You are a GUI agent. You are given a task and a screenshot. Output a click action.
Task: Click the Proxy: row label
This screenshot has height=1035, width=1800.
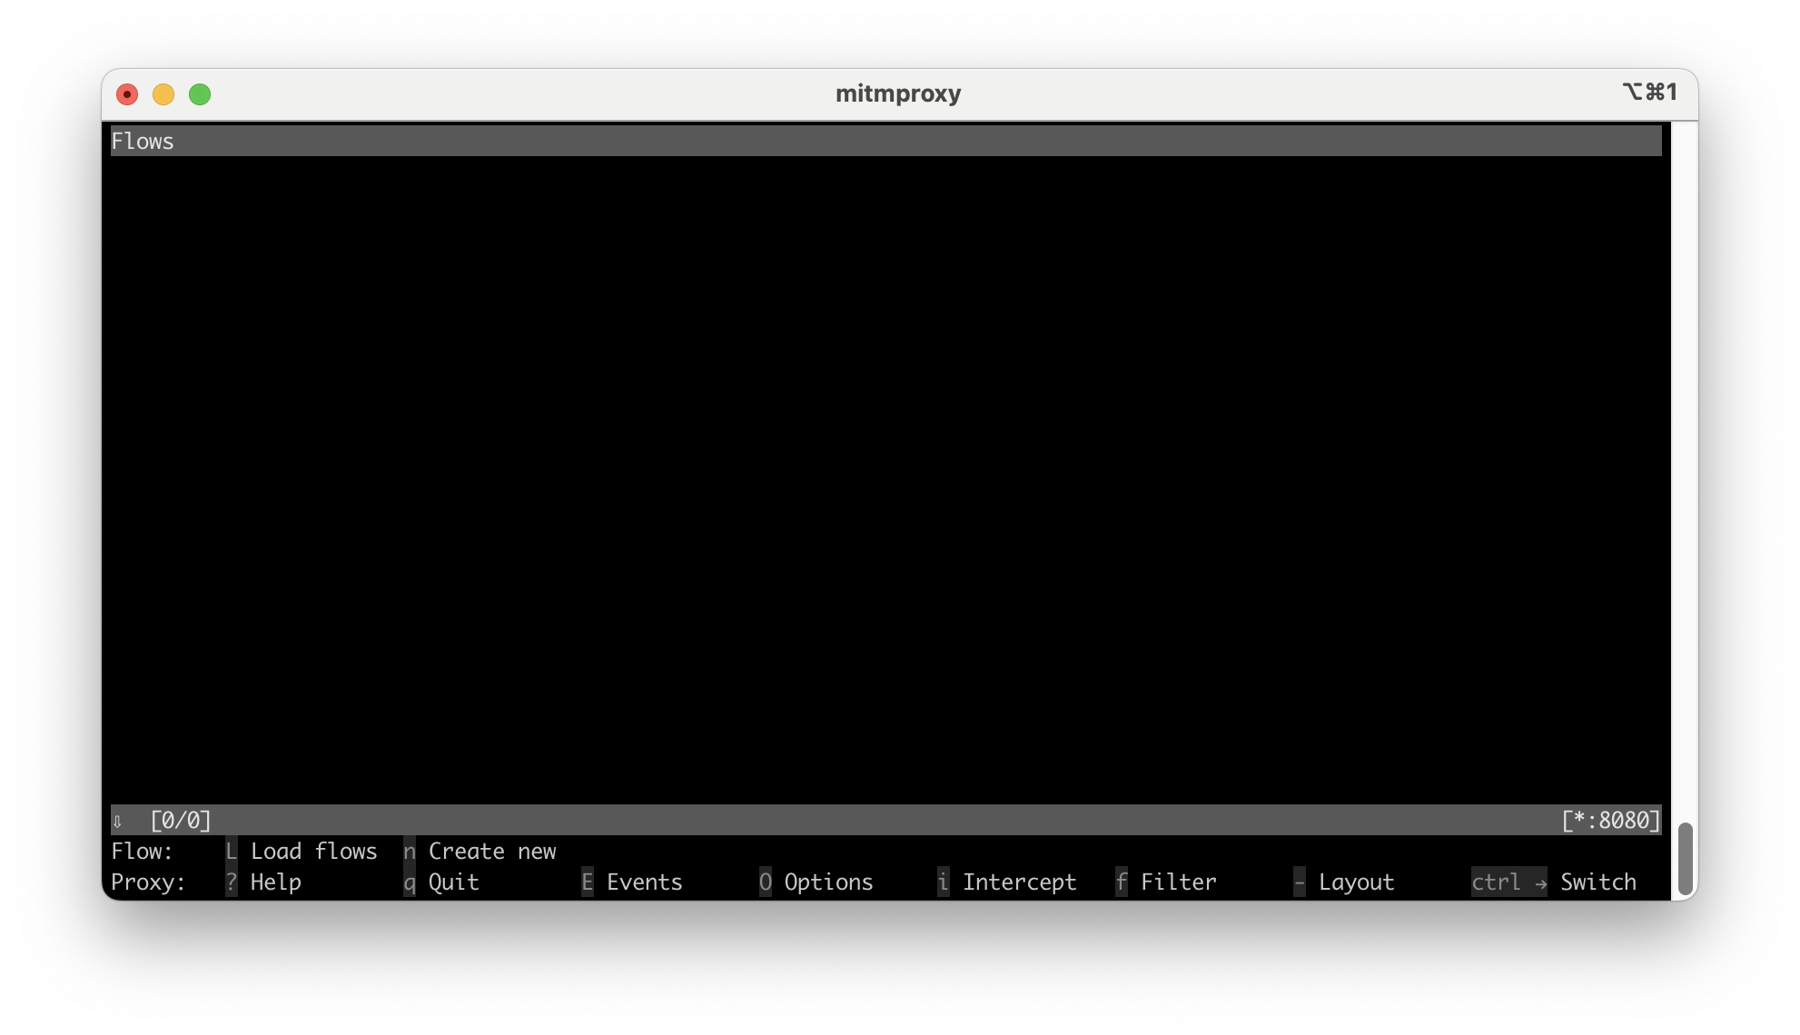tap(148, 882)
